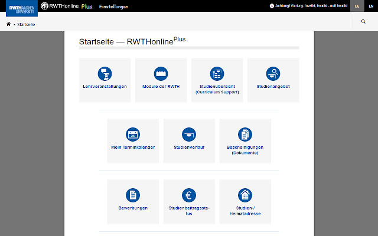
Task: Switch language to EN
Action: point(371,6)
